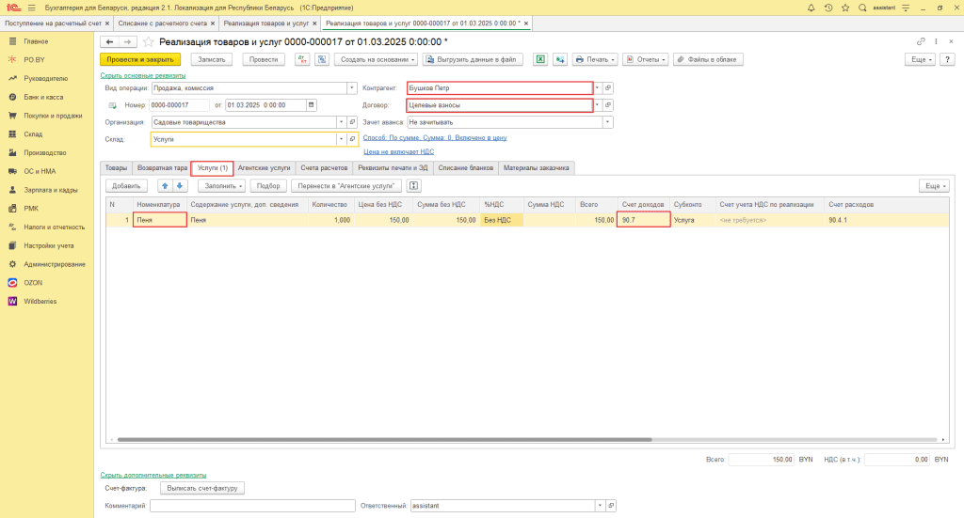Expand Организация dropdown arrow

tap(341, 122)
